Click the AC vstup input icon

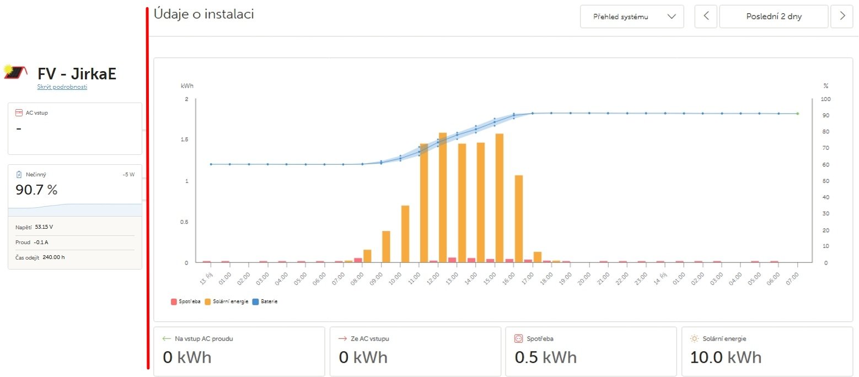tap(19, 112)
